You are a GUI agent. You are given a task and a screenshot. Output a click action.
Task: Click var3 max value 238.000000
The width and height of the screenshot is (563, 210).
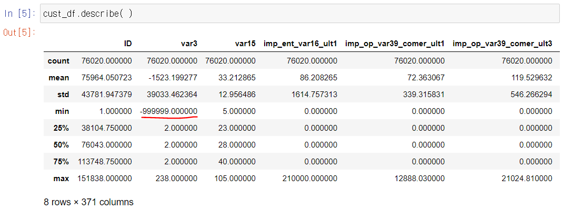click(177, 179)
